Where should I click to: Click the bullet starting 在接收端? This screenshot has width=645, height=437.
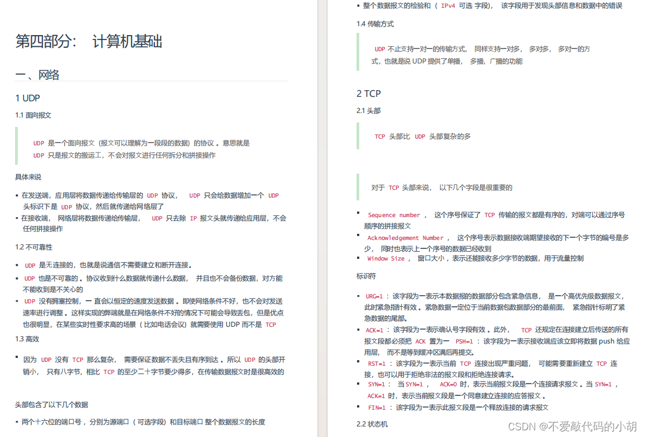click(151, 224)
